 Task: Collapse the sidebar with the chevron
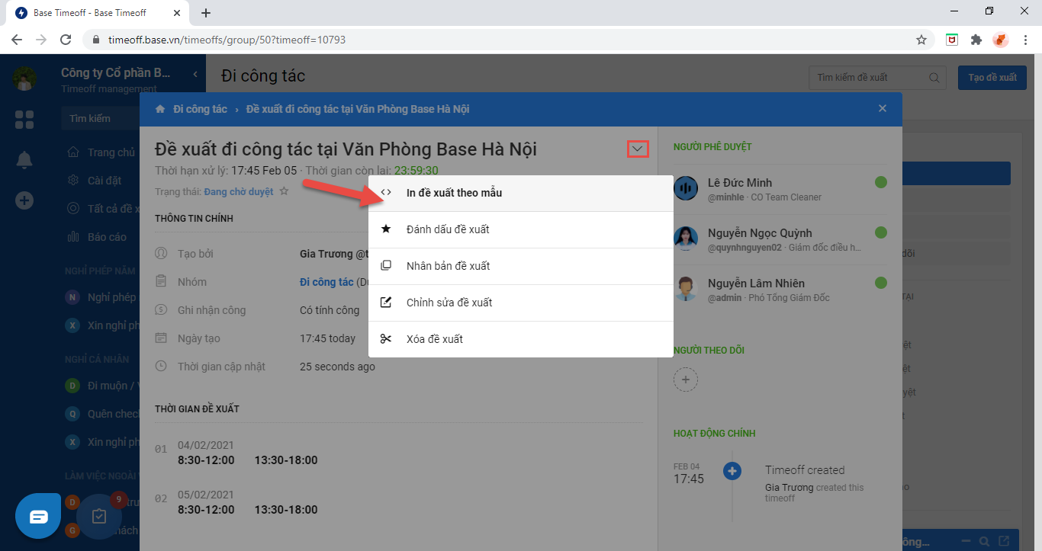[x=195, y=74]
